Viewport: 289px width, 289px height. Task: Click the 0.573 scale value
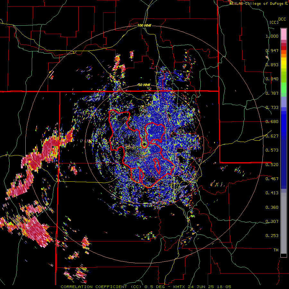(272, 150)
